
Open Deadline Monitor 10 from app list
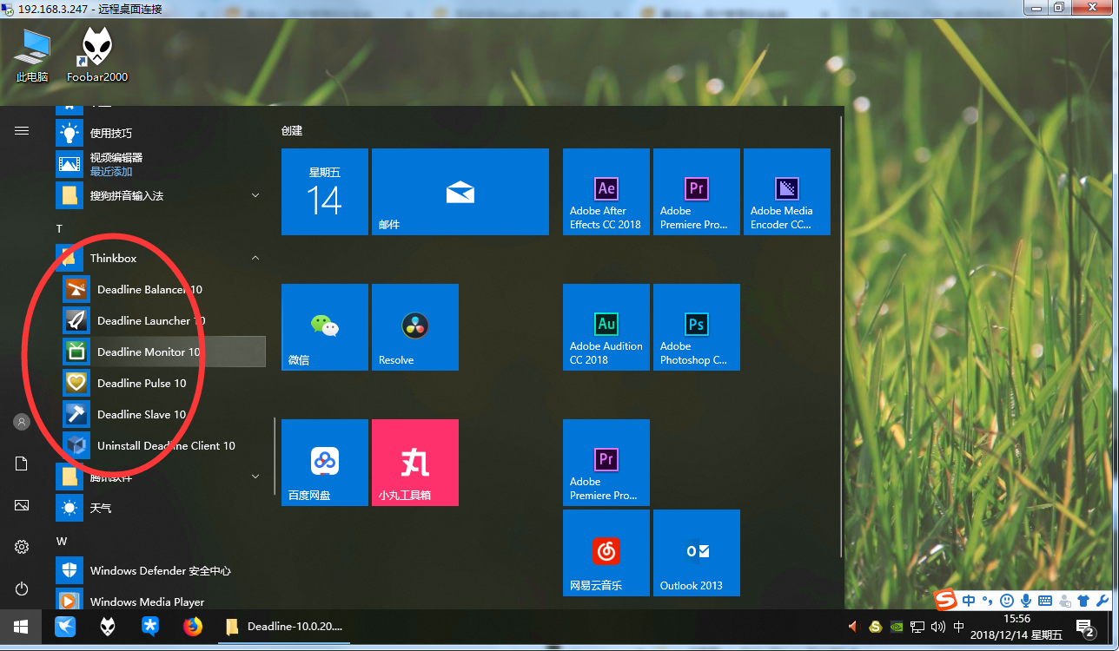(148, 352)
